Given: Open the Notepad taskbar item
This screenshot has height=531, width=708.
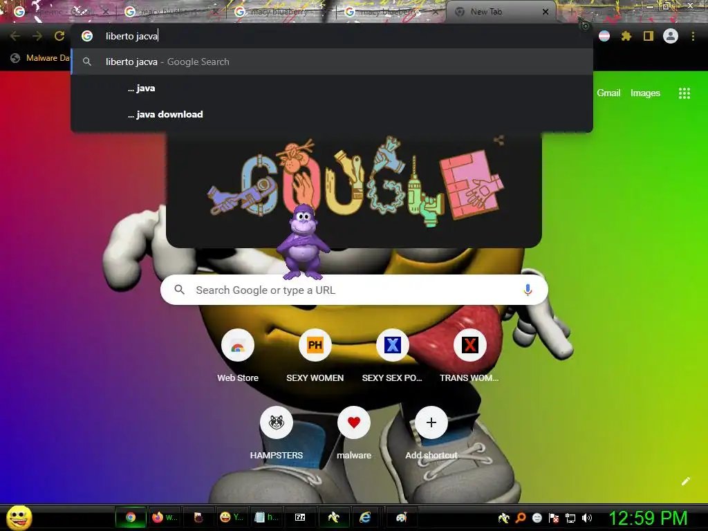Looking at the screenshot, I should 266,517.
